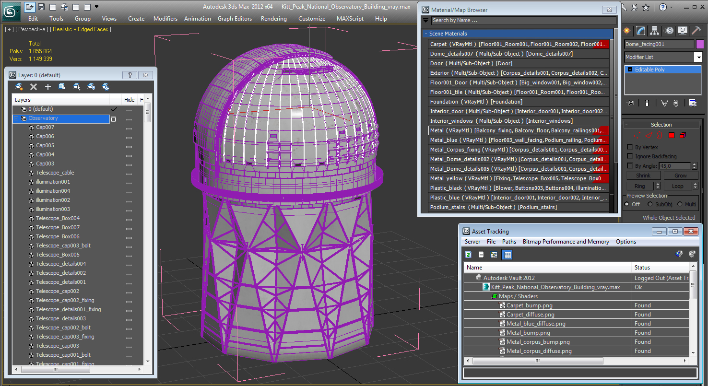This screenshot has width=708, height=386.
Task: Select Multi preview selection radio button
Action: click(x=680, y=204)
